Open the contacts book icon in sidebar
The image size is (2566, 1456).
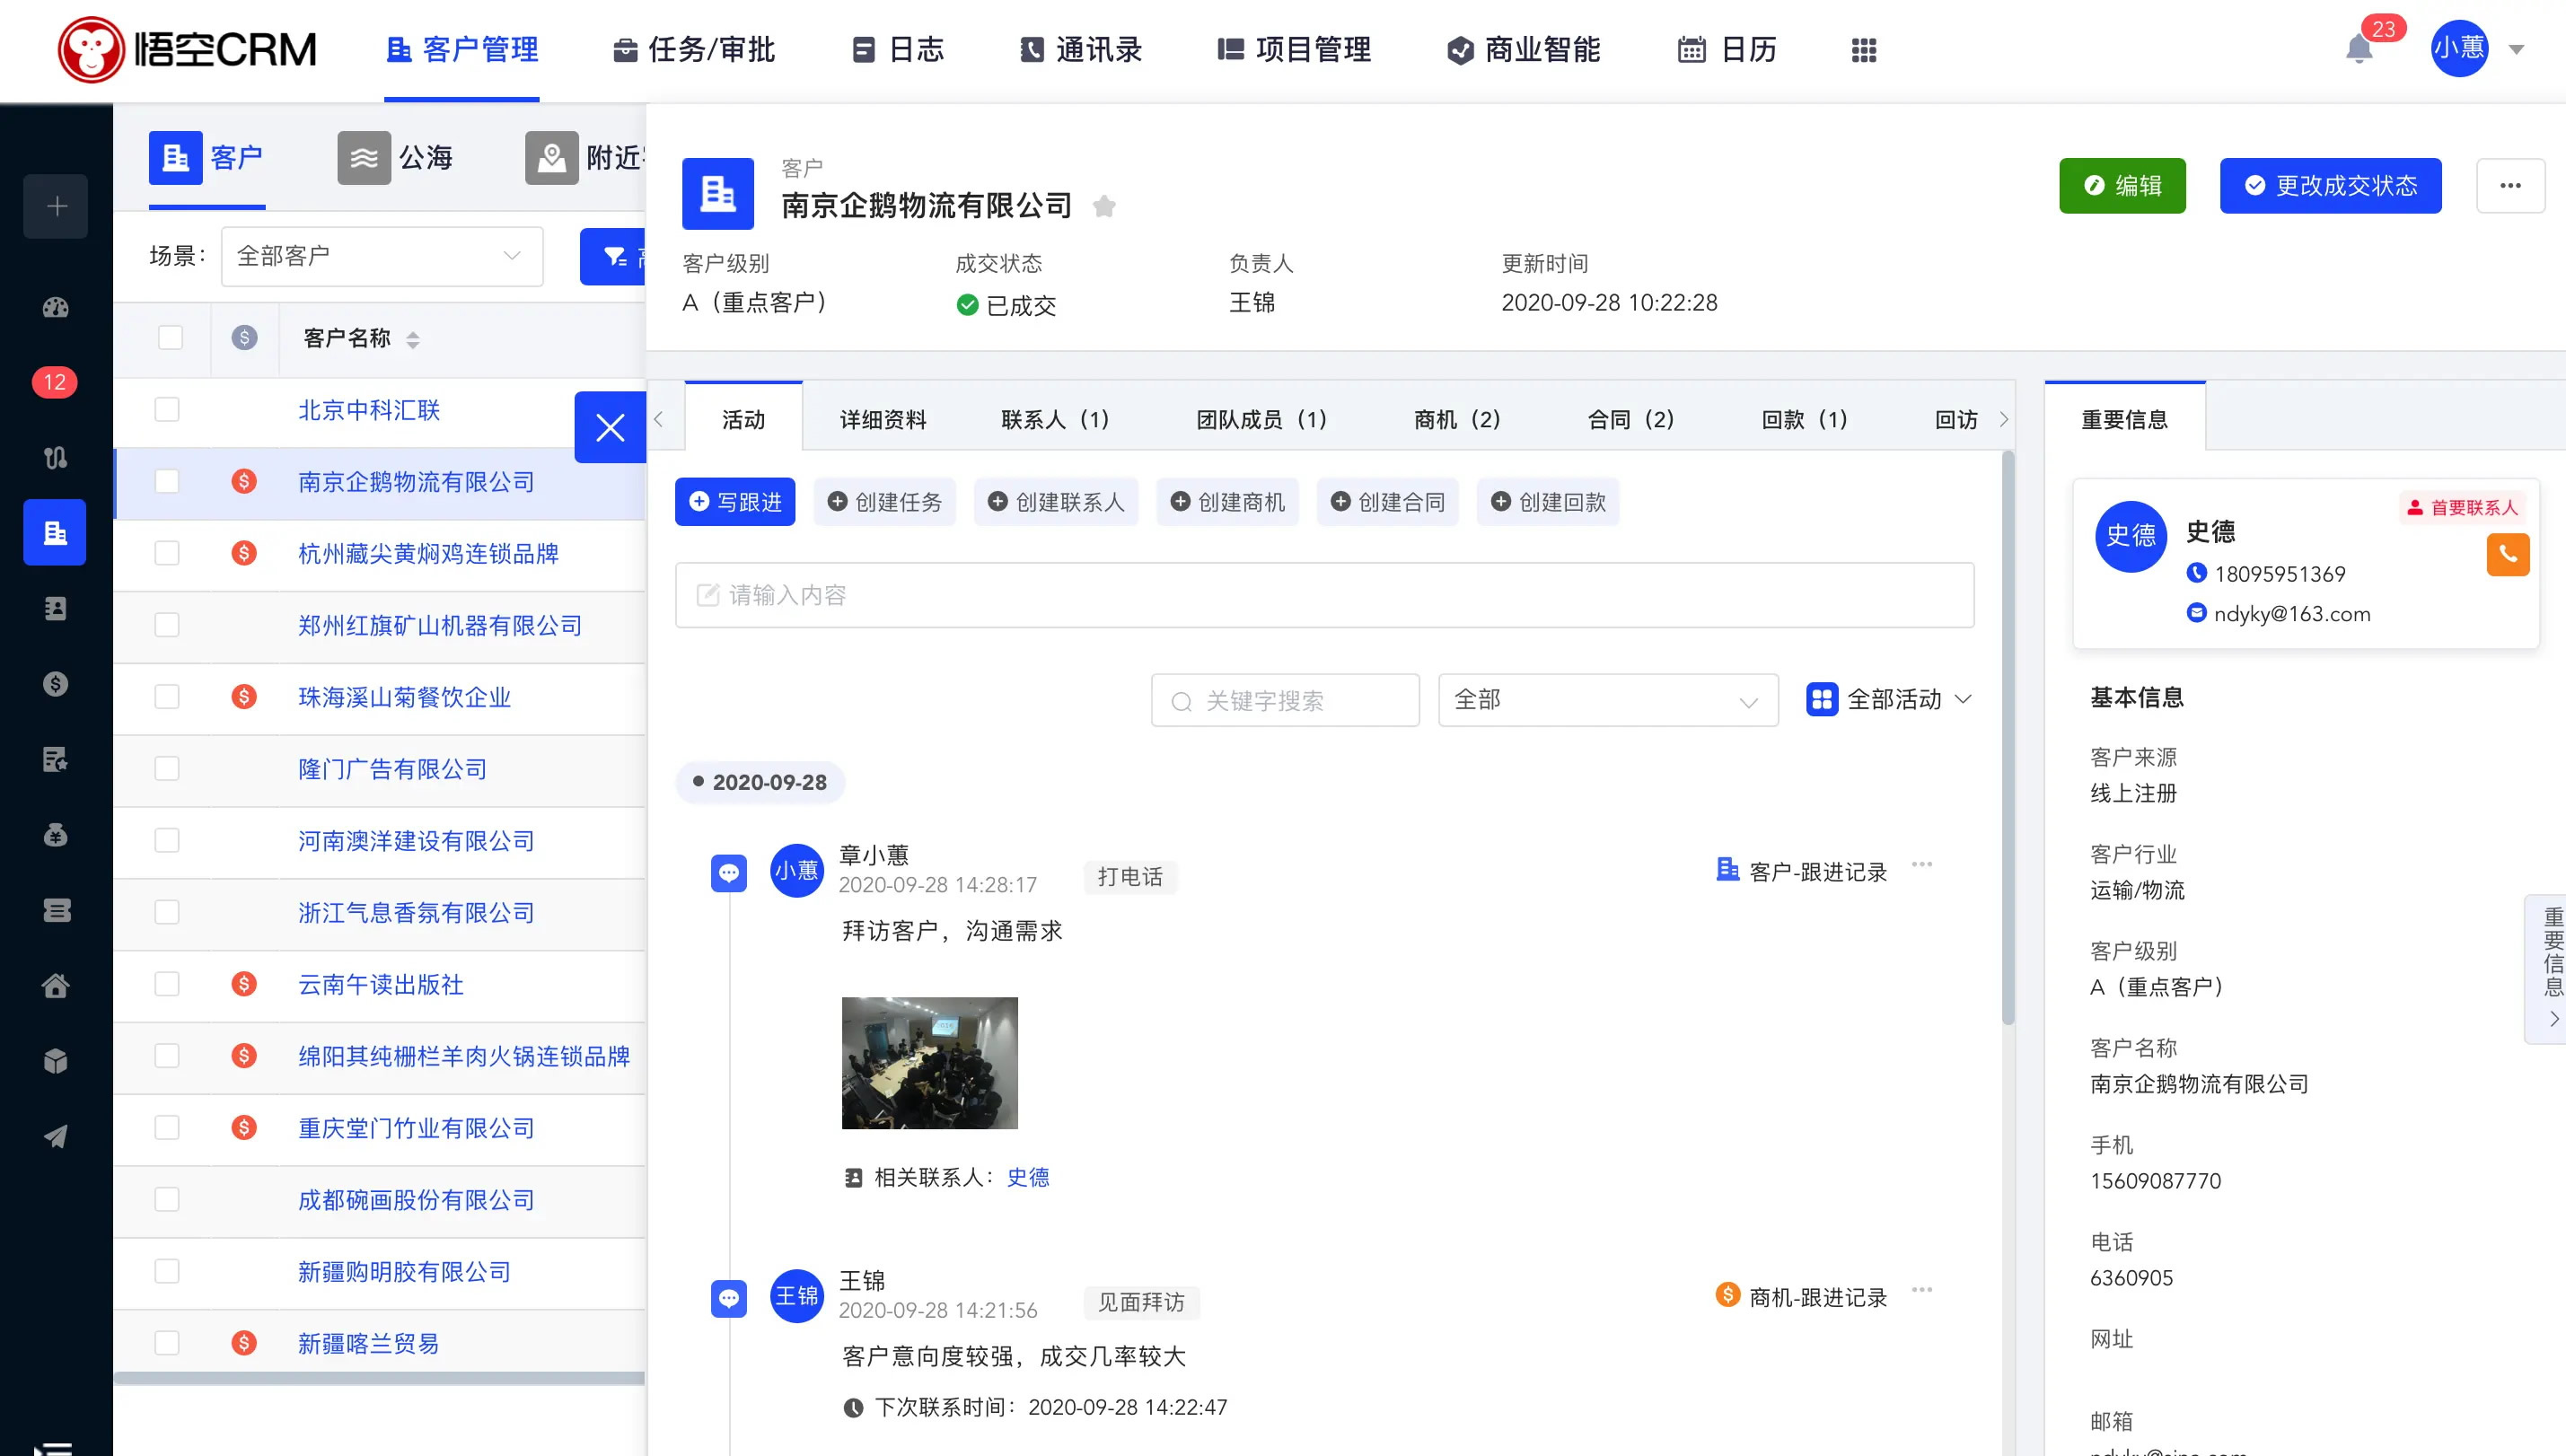(x=55, y=608)
